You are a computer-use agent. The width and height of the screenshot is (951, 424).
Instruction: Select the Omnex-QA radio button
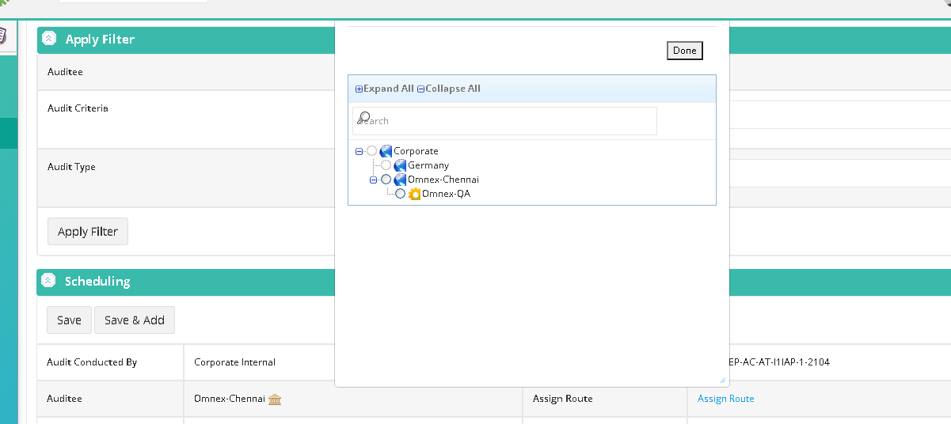pos(400,194)
